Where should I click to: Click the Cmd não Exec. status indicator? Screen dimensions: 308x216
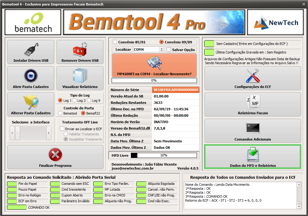point(141,201)
